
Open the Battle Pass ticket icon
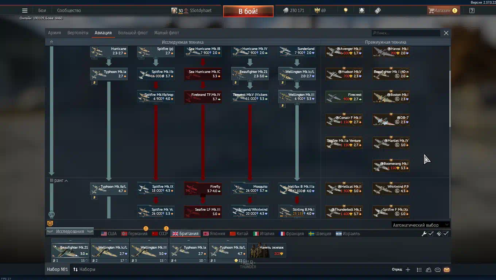[378, 11]
